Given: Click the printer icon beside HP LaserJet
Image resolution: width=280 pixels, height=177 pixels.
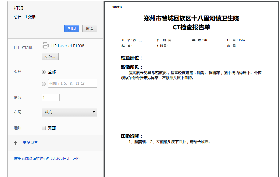Looking at the screenshot, I should 45,46.
